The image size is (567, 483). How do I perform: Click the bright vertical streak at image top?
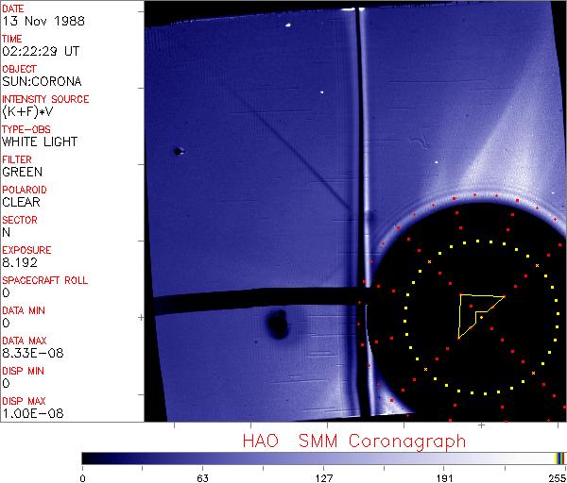coord(357,94)
